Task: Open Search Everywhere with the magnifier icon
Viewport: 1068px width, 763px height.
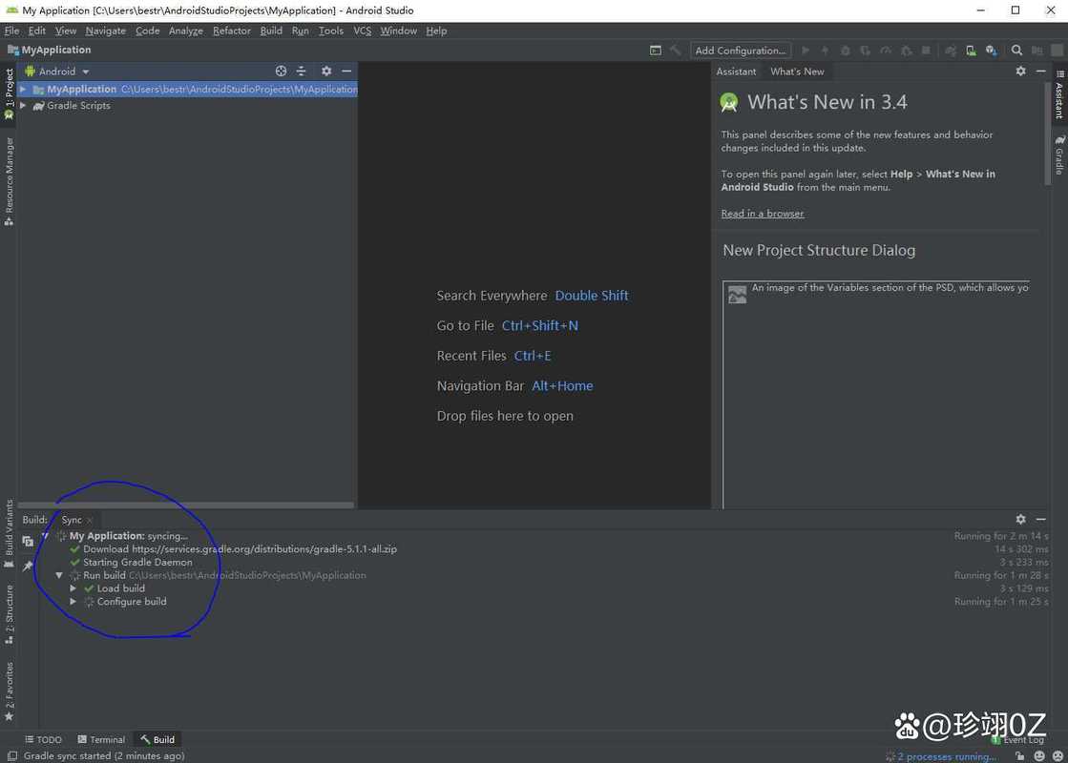Action: [x=1016, y=50]
